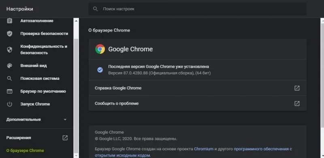Image resolution: width=324 pixels, height=158 pixels.
Task: Click the Google Chrome logo
Action: pos(100,49)
